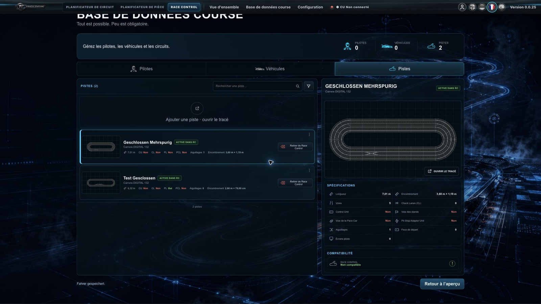Click the Non compatible status text

tap(351, 265)
